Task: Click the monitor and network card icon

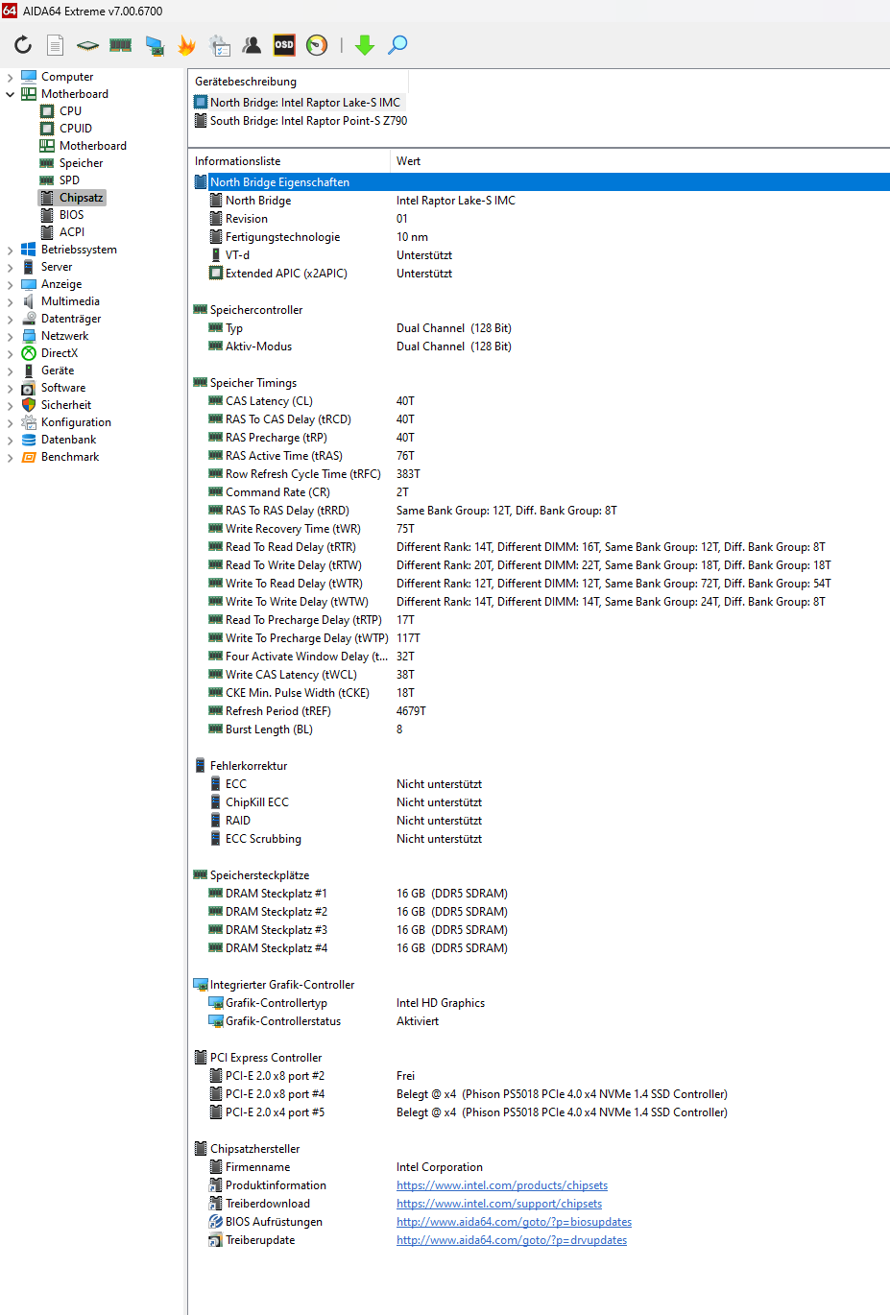Action: click(155, 45)
